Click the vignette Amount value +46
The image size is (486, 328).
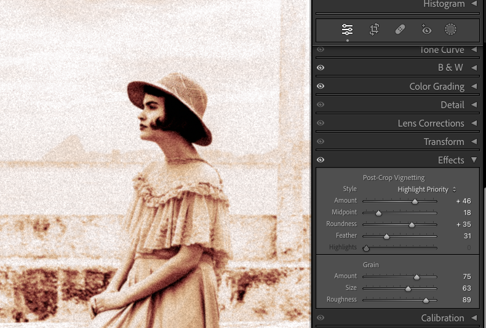click(463, 201)
